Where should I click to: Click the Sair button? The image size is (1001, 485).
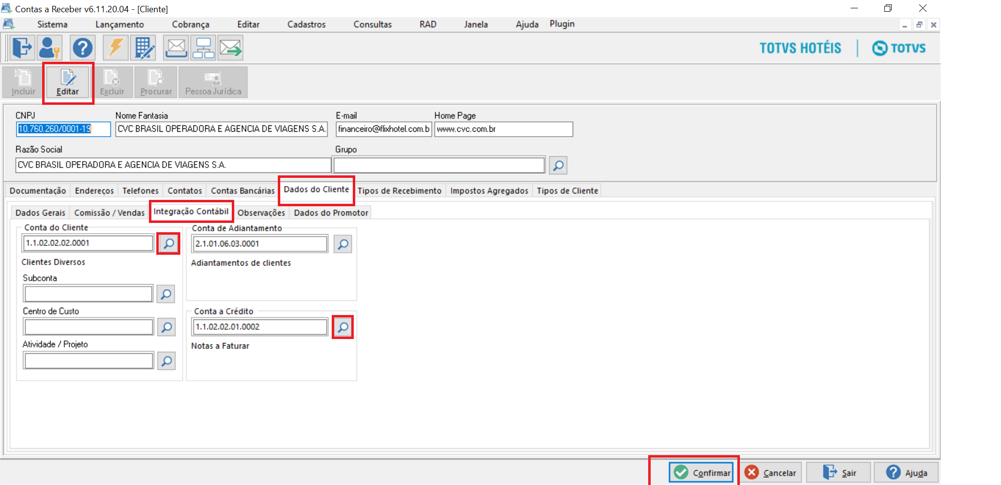(838, 472)
